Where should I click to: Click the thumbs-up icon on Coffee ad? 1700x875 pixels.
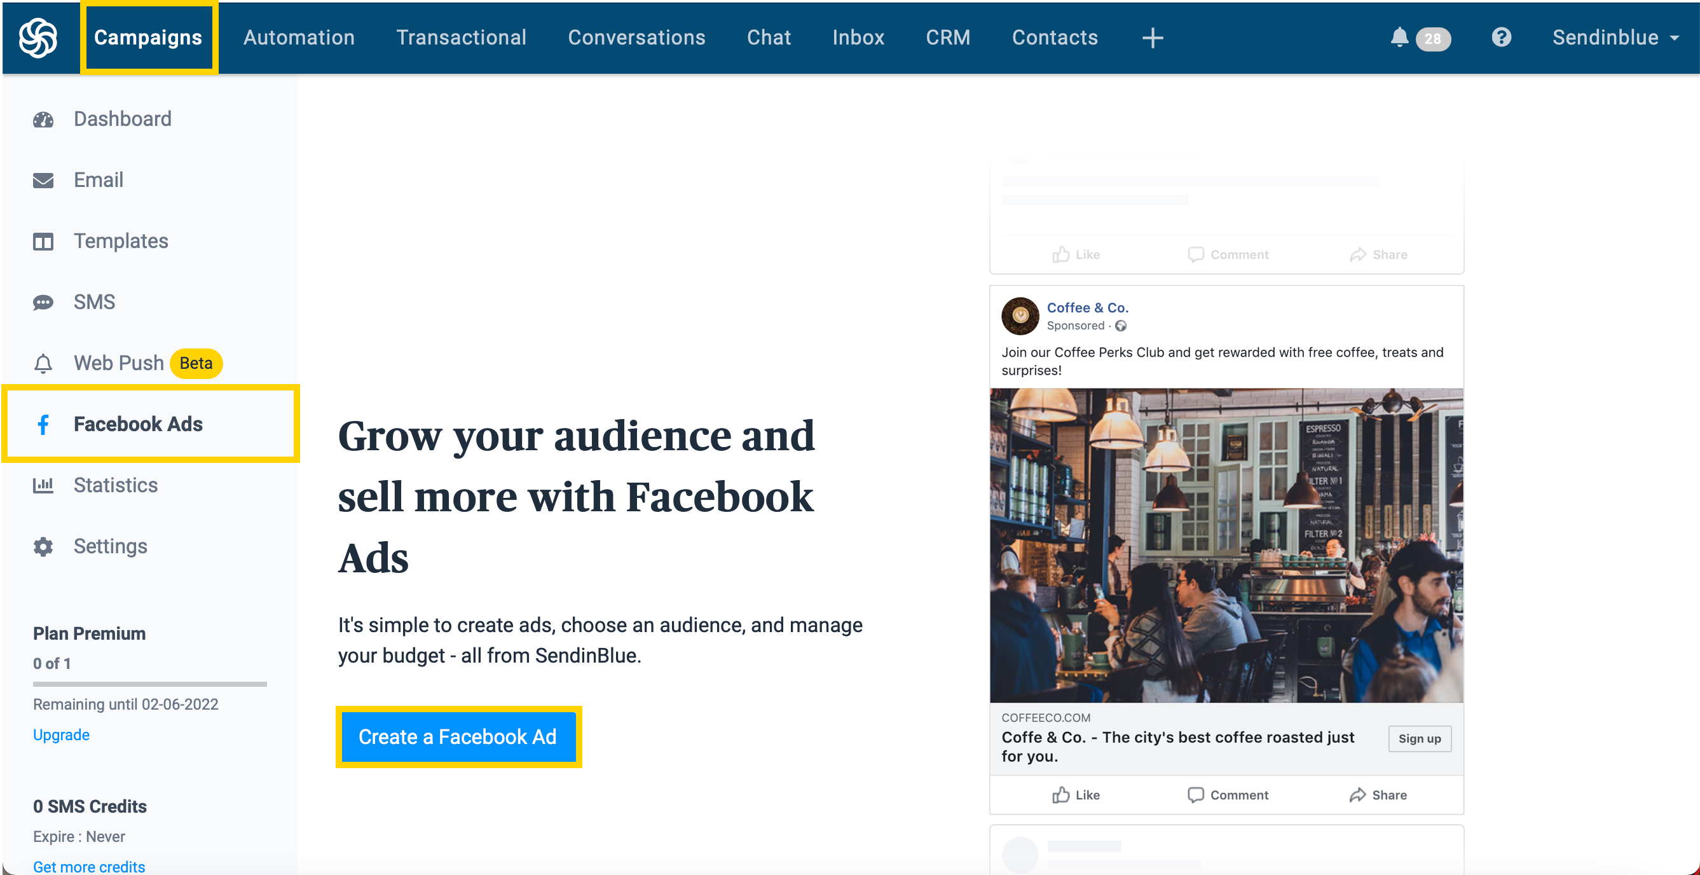coord(1060,794)
